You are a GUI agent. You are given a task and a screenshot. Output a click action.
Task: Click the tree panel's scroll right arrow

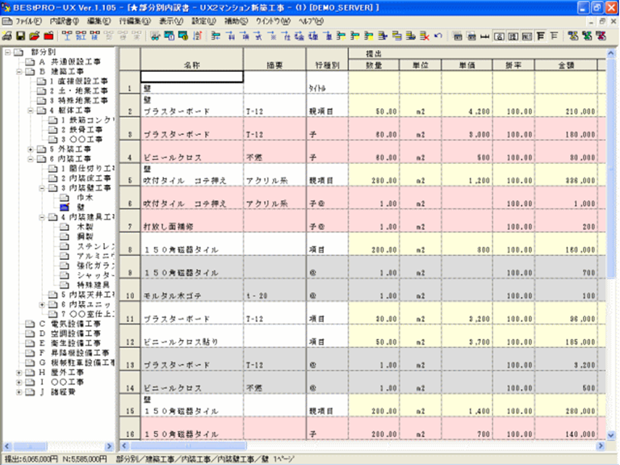point(110,446)
